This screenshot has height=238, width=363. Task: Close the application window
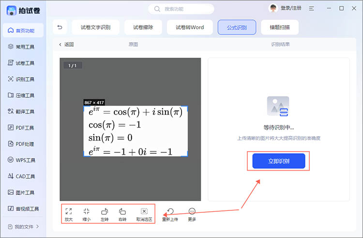pos(354,8)
